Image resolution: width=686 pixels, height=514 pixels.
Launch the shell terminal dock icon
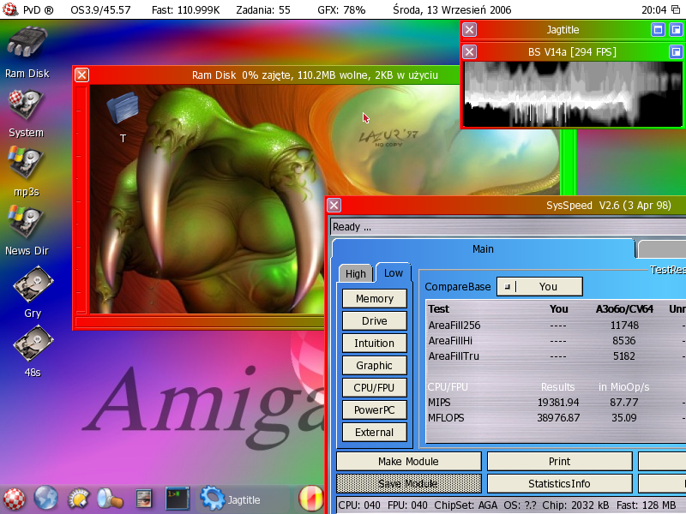(x=178, y=499)
